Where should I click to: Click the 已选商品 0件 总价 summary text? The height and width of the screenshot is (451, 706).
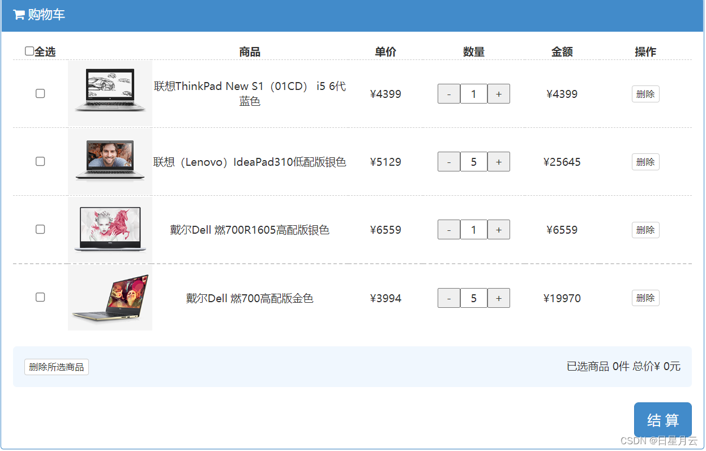(623, 366)
